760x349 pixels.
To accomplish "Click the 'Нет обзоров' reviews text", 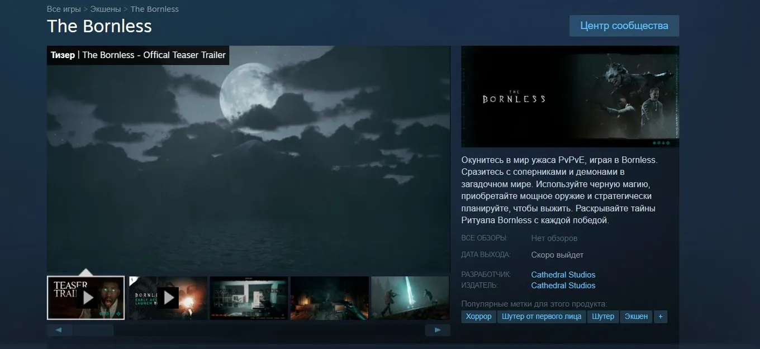I will (x=554, y=238).
